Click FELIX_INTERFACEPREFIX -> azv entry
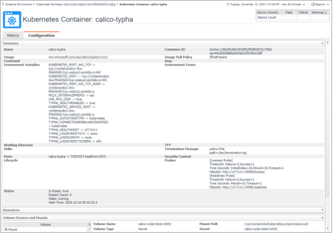The width and height of the screenshot is (334, 234). point(71,95)
